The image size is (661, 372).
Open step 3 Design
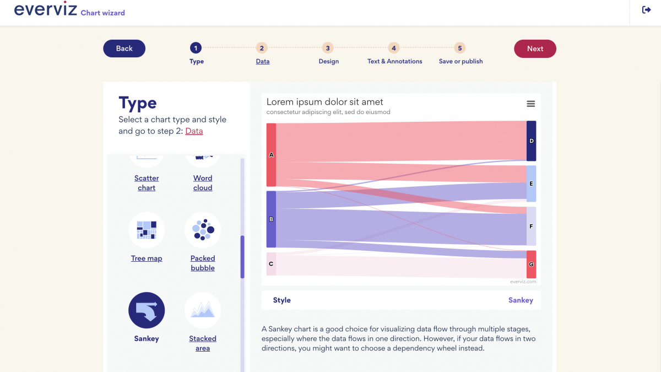click(328, 48)
